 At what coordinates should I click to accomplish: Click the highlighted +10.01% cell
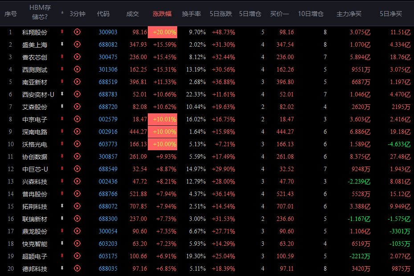162,119
